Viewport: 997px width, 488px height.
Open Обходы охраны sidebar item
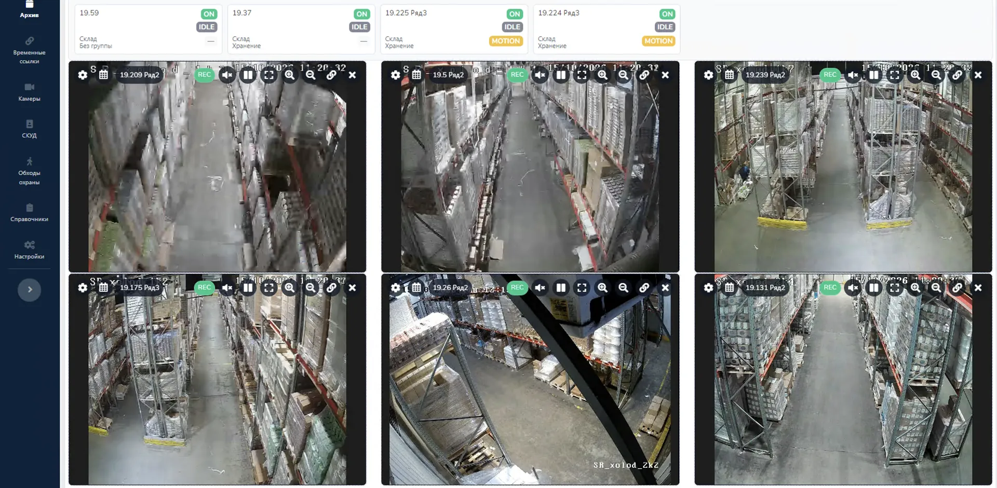[x=29, y=171]
